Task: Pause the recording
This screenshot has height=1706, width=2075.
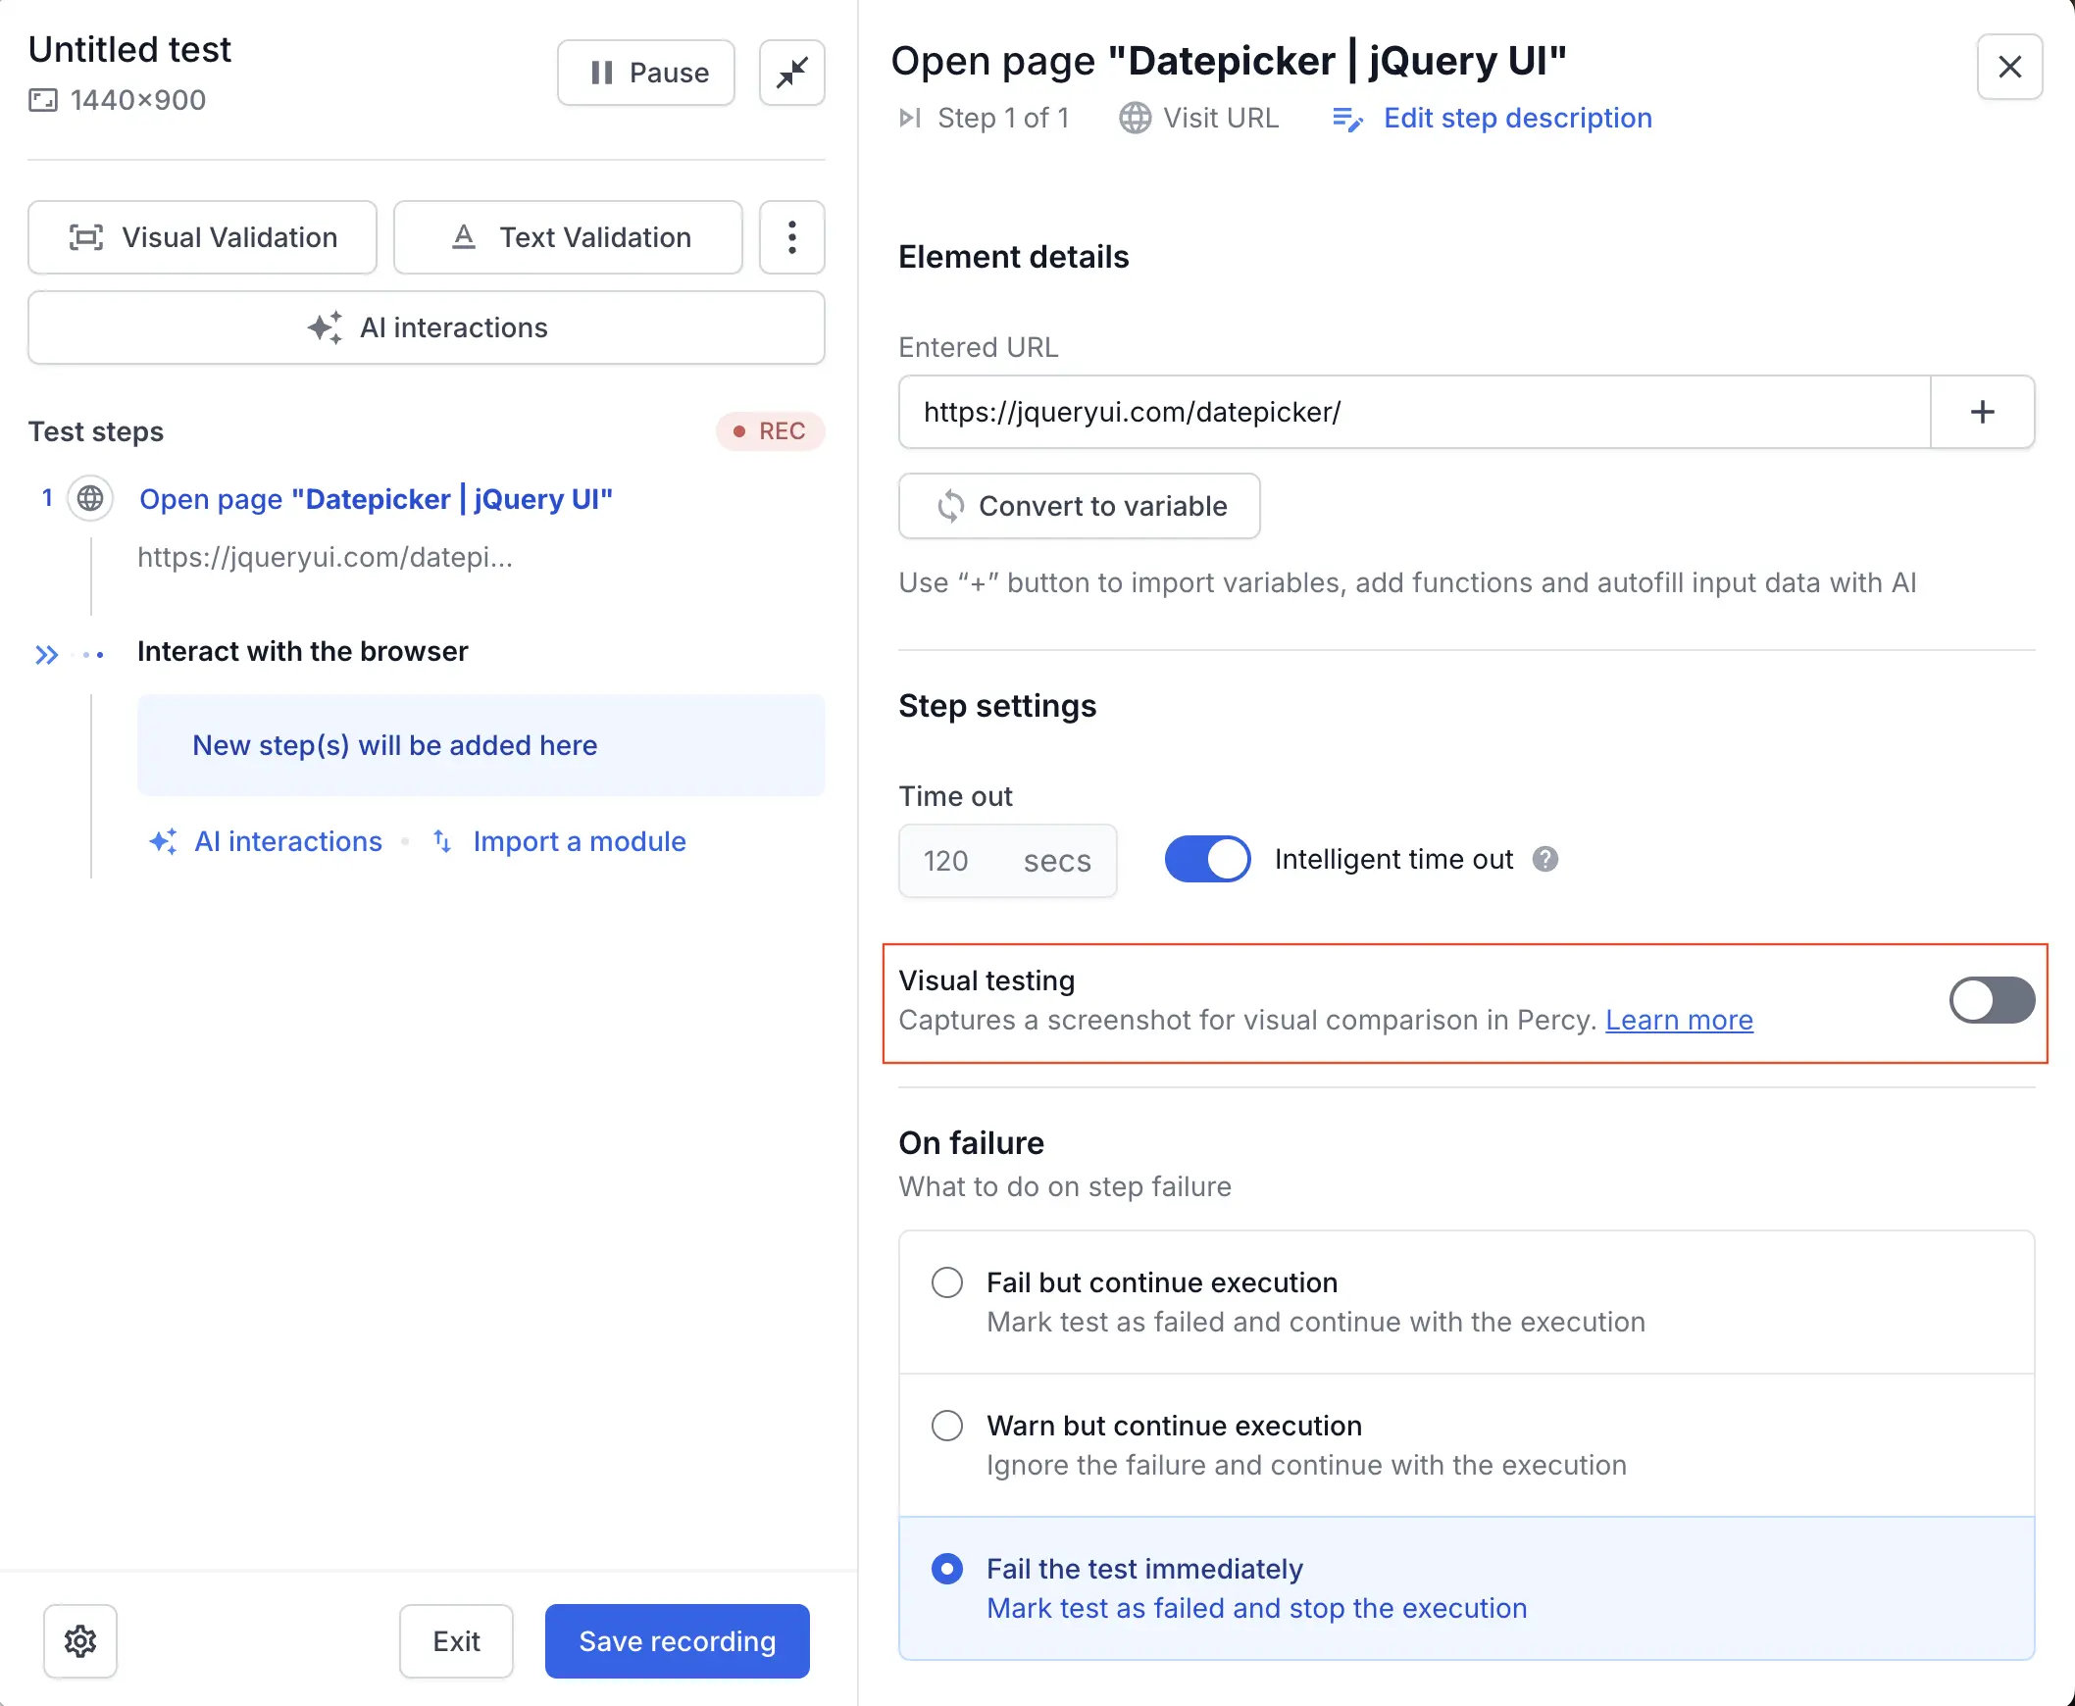Action: point(646,73)
